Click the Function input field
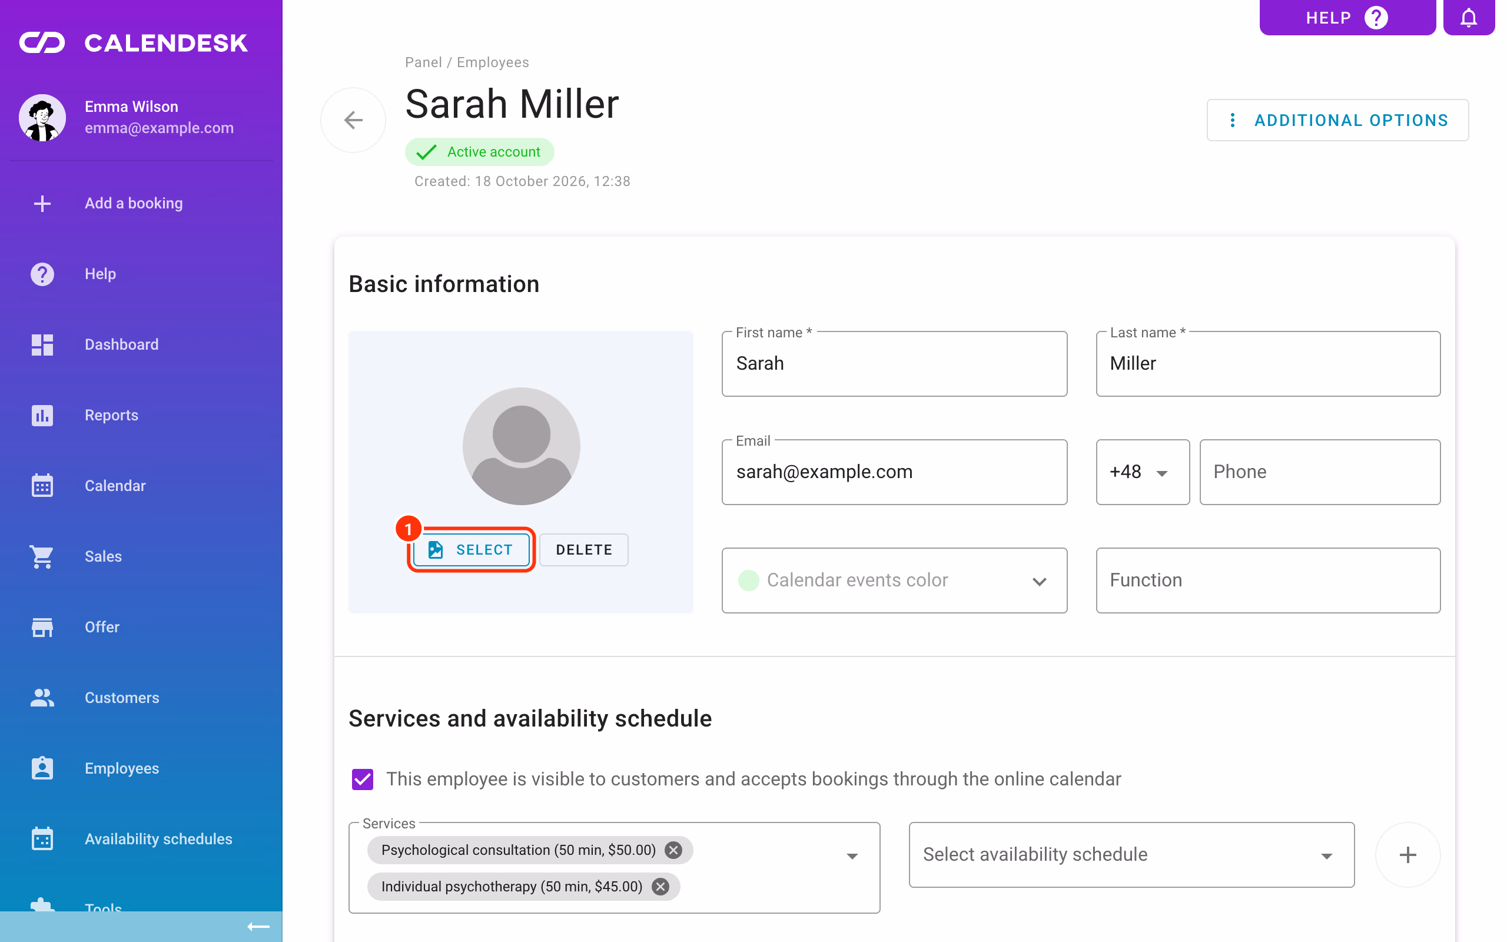 (1268, 580)
